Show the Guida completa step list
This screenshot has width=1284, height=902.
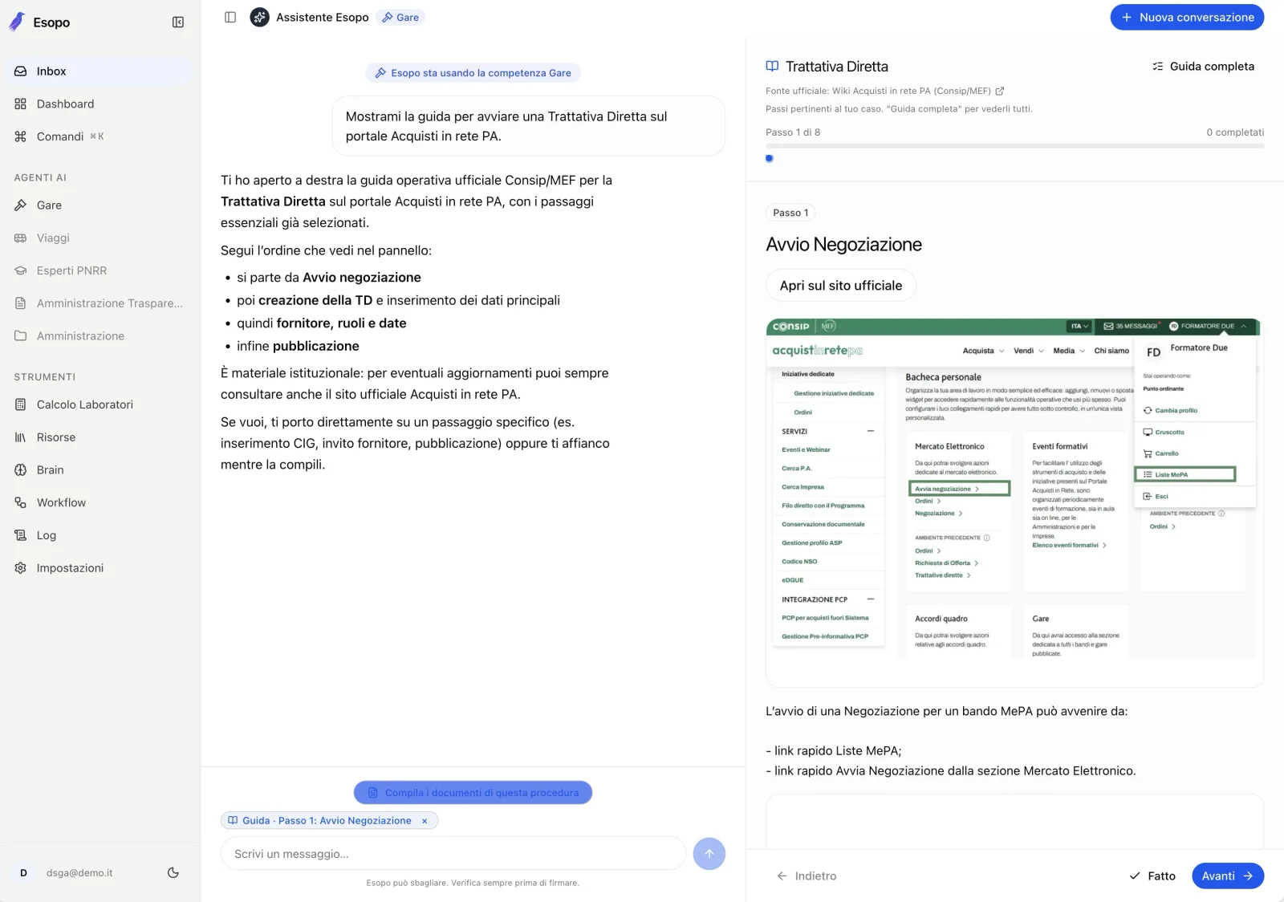(1203, 67)
